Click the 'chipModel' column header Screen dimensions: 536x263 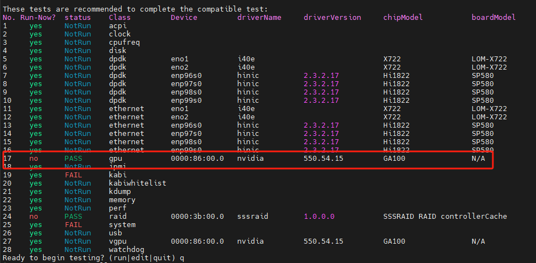(x=403, y=17)
